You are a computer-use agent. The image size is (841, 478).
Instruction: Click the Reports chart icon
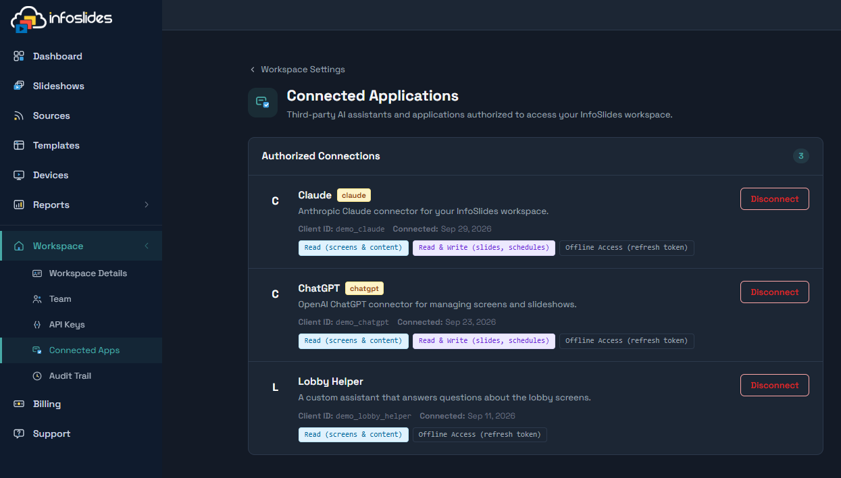[19, 205]
